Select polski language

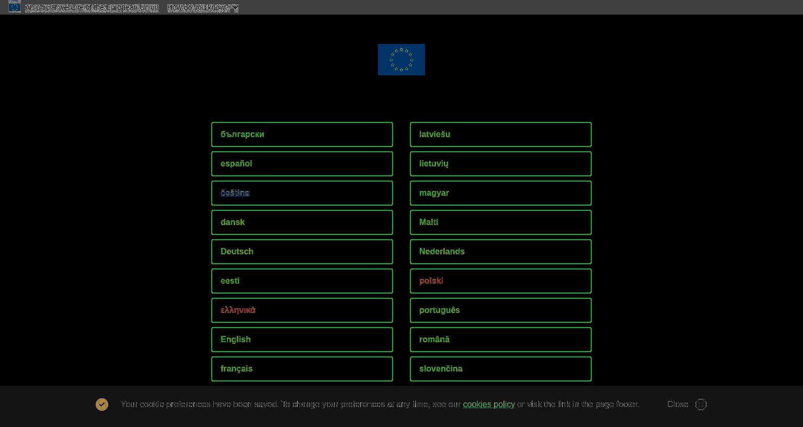point(501,281)
